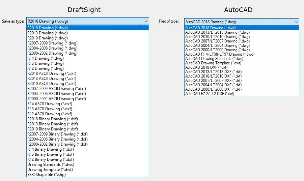Select AutoCAD R12/LT2 DXF (*.dxf)
The width and height of the screenshot is (304, 181).
[210, 94]
